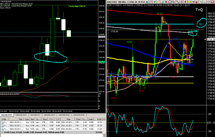Sort by the T / P column header

(57, 119)
